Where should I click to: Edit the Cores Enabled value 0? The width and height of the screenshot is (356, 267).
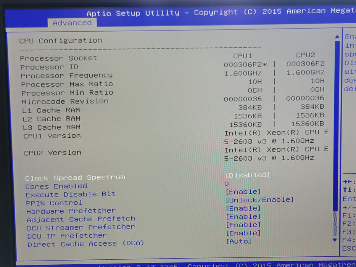[x=227, y=184]
